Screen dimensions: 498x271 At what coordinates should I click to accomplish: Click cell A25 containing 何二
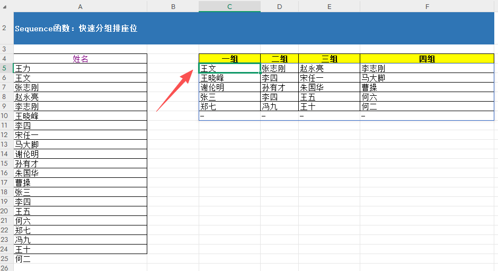81,259
